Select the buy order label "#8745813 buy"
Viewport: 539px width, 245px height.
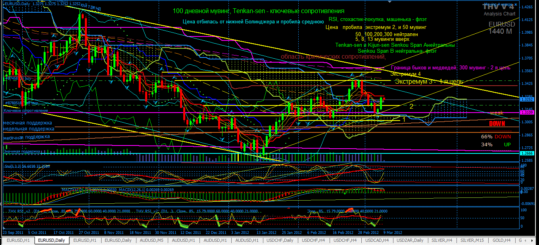(x=17, y=78)
